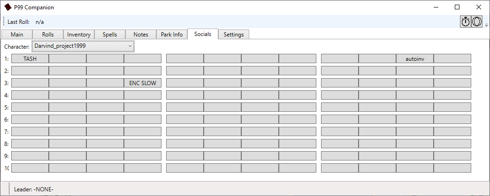This screenshot has height=196, width=490.
Task: Click the toolbar grip handle beside Last Roll
Action: [x=3, y=22]
